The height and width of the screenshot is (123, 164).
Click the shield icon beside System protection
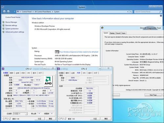coord(4,29)
